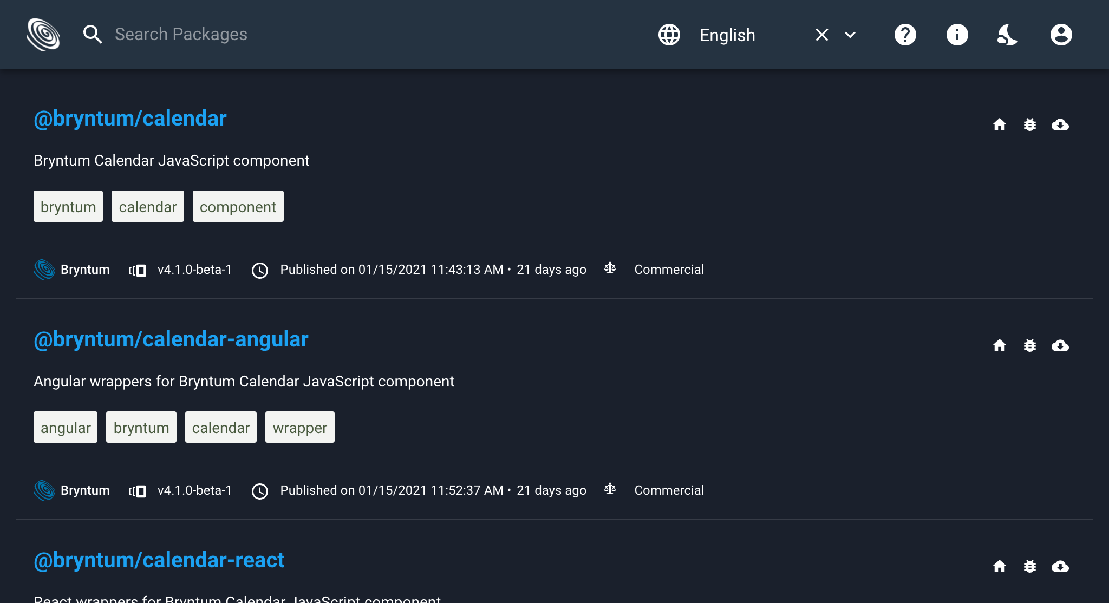Expand the language dropdown chevron

(850, 35)
